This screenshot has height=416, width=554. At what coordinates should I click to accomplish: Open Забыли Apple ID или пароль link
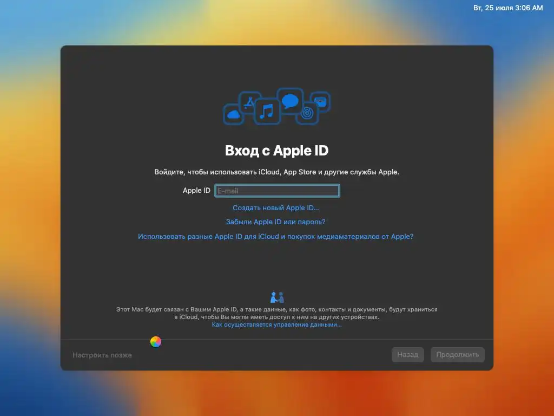pyautogui.click(x=275, y=222)
